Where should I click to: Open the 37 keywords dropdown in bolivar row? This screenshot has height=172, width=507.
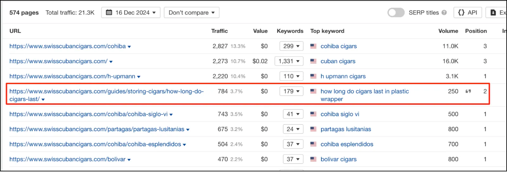click(293, 159)
